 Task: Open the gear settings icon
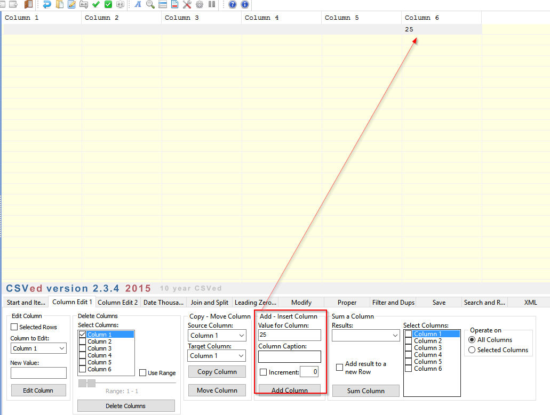click(x=199, y=4)
